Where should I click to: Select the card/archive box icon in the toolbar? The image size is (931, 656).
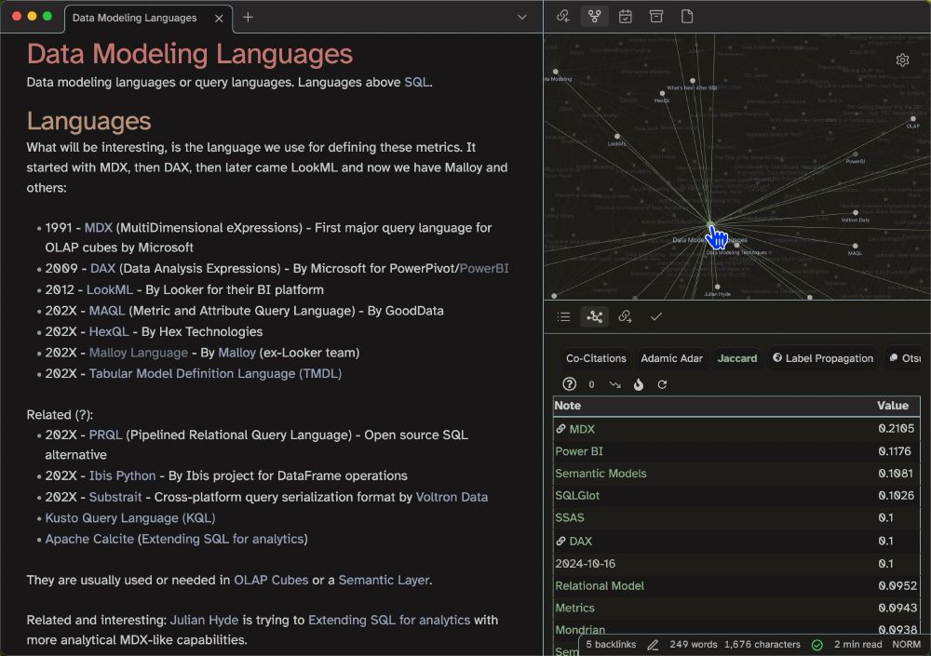(656, 16)
